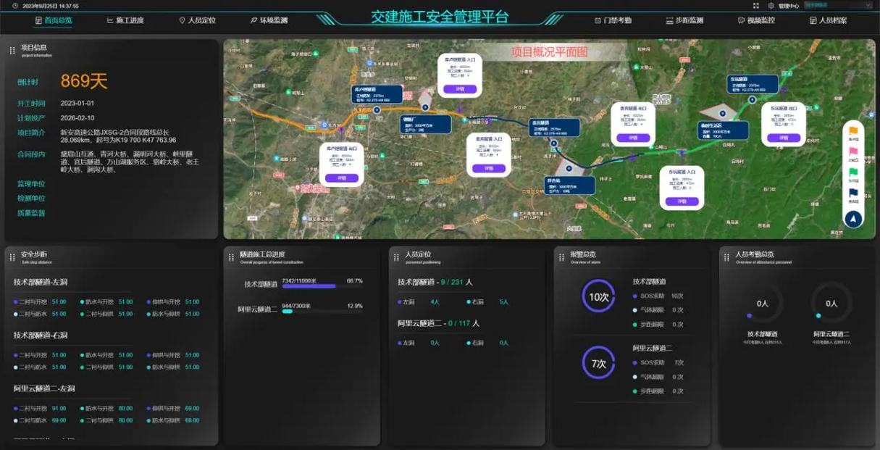Click the 10次 alarm ring chart
Viewport: 880px width, 450px height.
598,296
